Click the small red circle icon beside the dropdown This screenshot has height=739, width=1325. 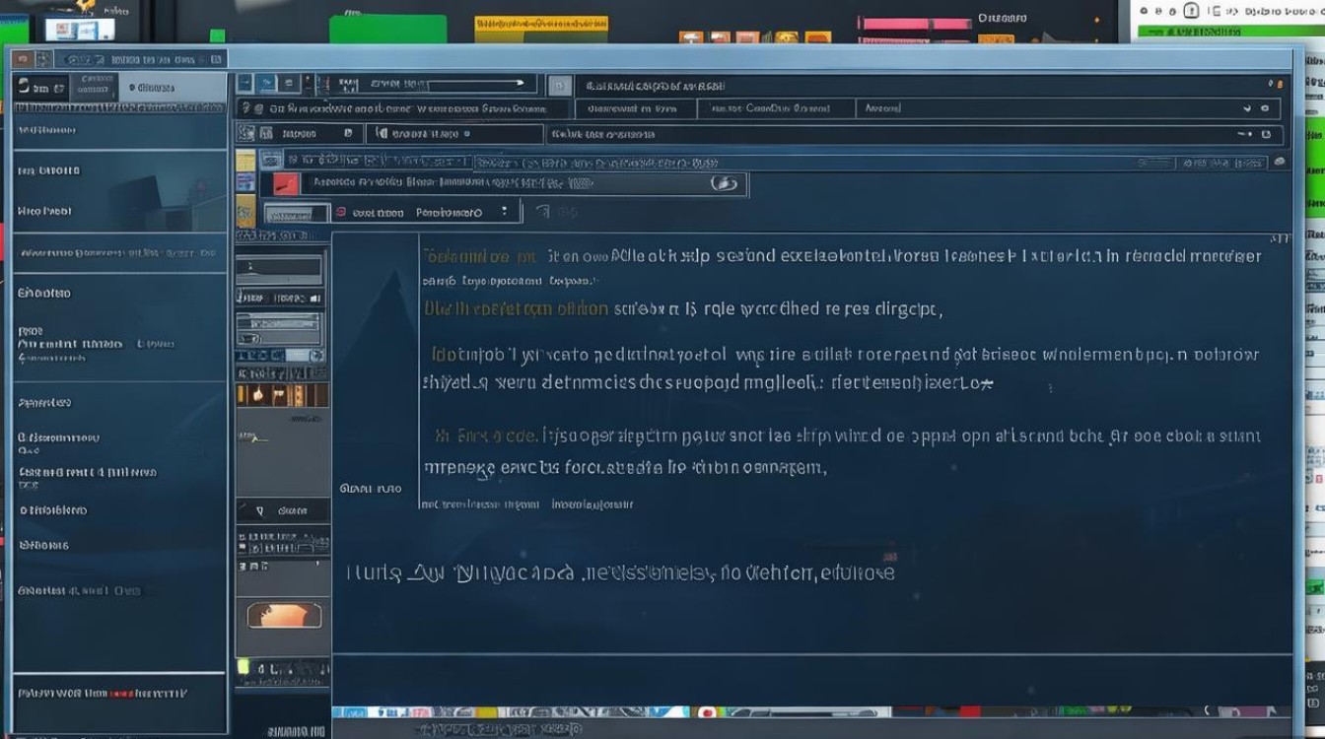340,212
